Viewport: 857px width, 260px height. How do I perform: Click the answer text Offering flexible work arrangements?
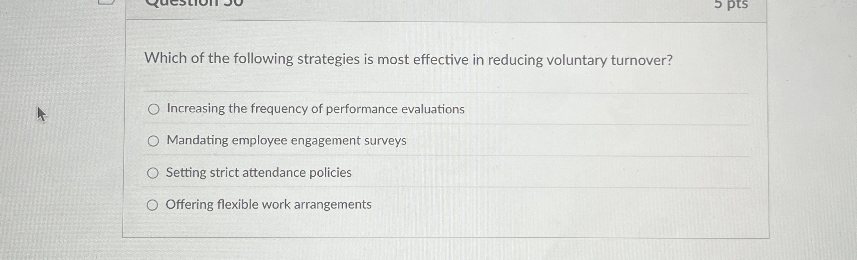(x=268, y=205)
